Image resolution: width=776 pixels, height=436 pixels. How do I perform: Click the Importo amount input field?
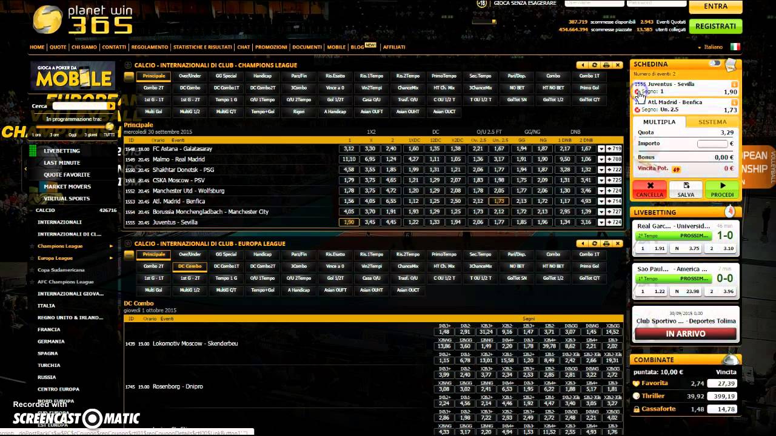click(x=712, y=144)
